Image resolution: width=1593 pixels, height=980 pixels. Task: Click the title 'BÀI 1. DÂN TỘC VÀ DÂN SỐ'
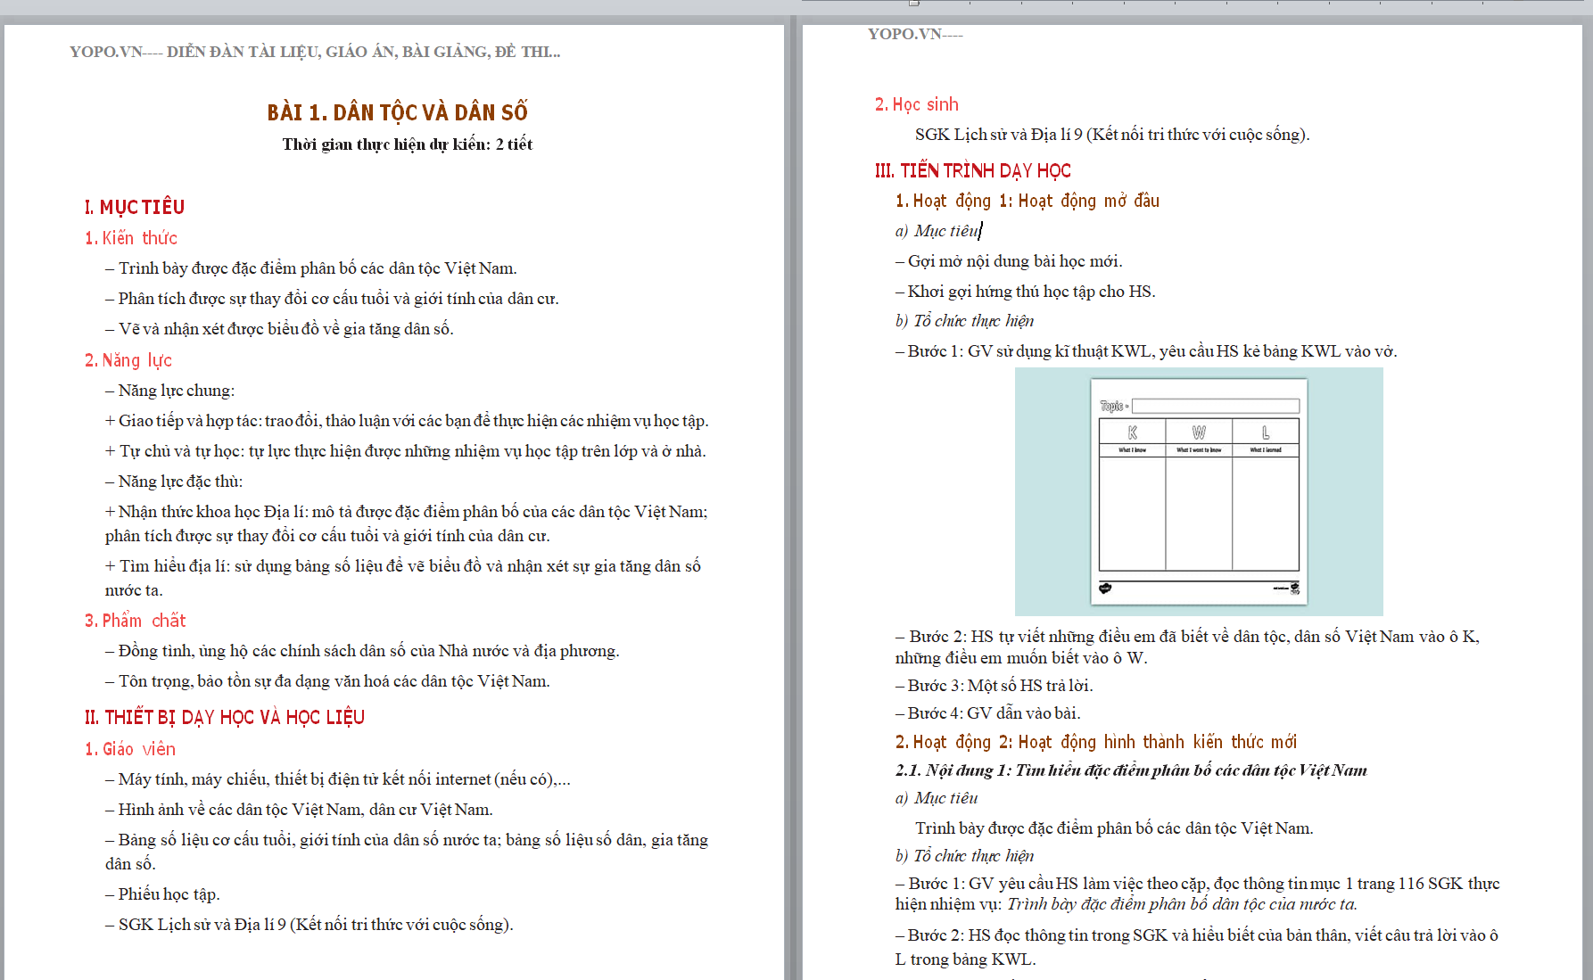397,112
